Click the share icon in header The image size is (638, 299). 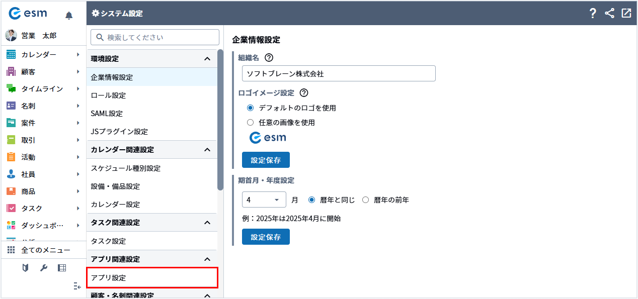tap(609, 14)
